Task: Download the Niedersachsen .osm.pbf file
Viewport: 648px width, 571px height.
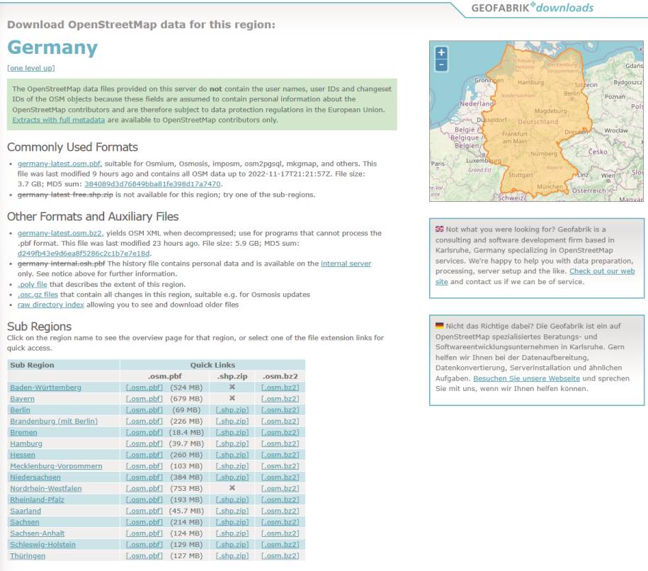Action: [x=144, y=477]
